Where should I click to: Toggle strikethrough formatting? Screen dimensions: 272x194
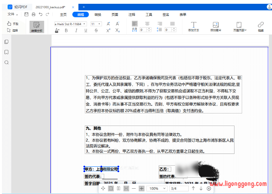click(96, 31)
